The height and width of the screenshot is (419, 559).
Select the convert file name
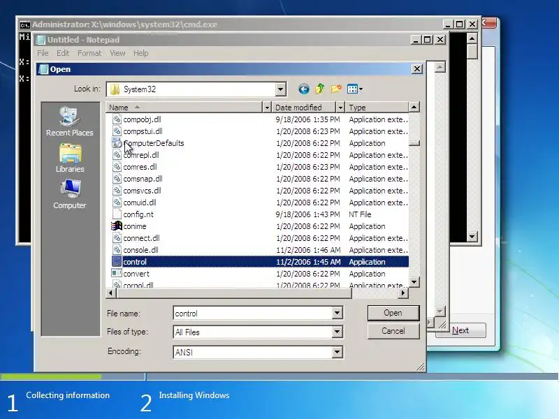(x=136, y=274)
